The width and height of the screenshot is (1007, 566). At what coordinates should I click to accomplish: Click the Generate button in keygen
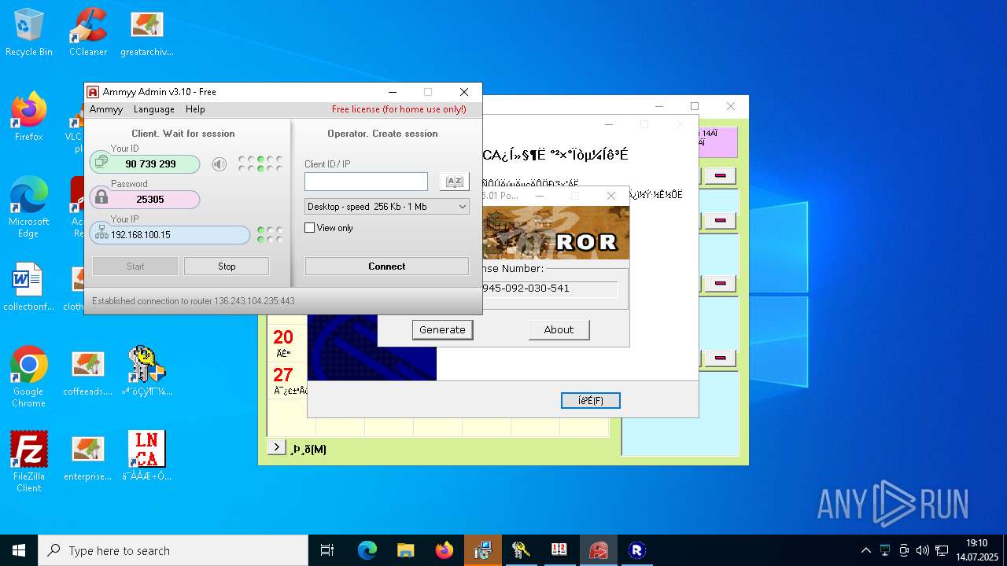(x=442, y=330)
